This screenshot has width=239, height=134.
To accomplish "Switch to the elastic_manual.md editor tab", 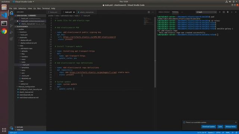I will [x=87, y=12].
